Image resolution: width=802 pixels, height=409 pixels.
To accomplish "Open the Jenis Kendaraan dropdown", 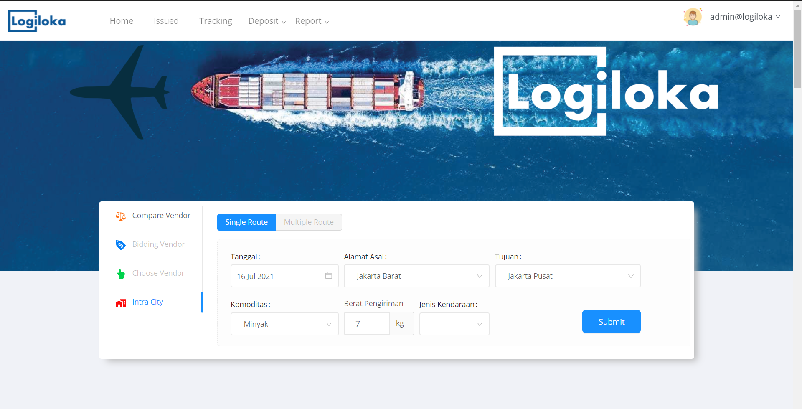I will [454, 324].
